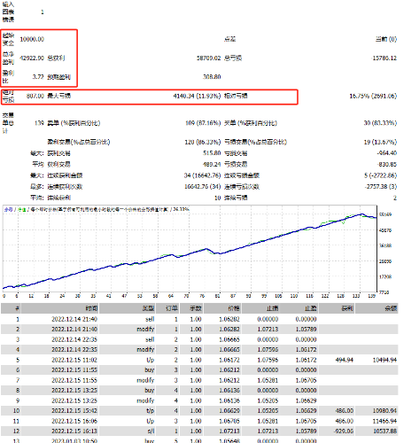Viewport: 419px width, 443px height.
Task: Click take profit 1.06705 in row 7
Action: point(306,380)
